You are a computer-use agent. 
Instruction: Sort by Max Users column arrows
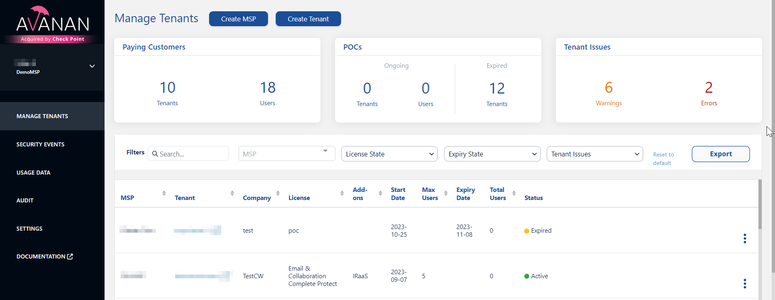pos(446,193)
